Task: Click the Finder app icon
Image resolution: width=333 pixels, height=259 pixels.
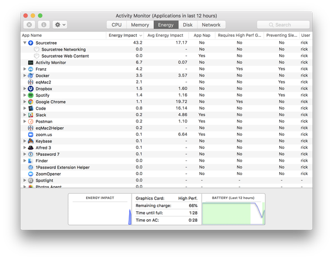Action: click(30, 161)
